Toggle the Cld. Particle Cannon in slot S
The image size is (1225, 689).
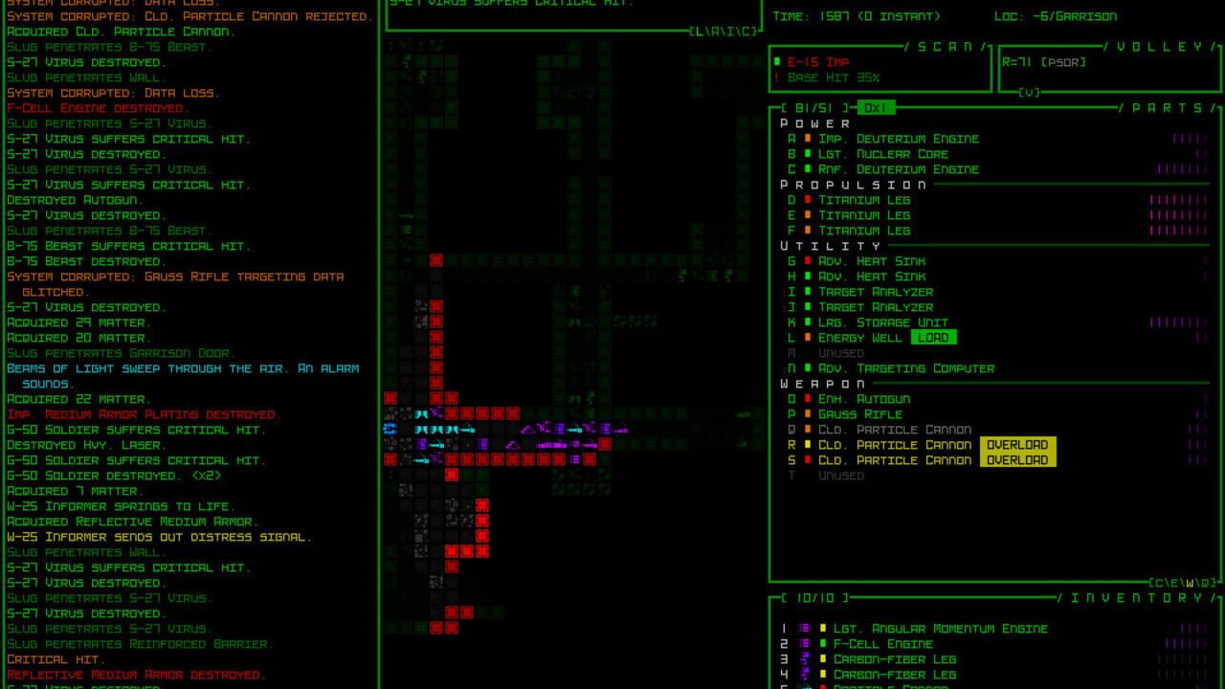coord(894,460)
